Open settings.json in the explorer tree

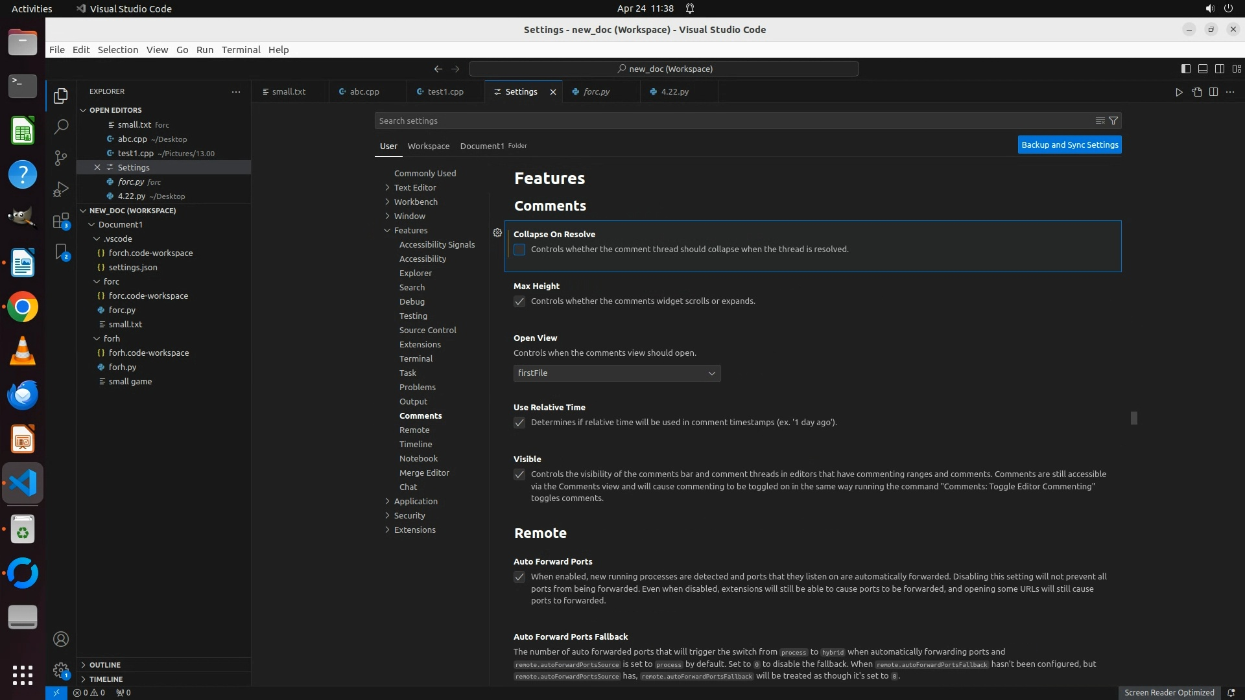[133, 267]
